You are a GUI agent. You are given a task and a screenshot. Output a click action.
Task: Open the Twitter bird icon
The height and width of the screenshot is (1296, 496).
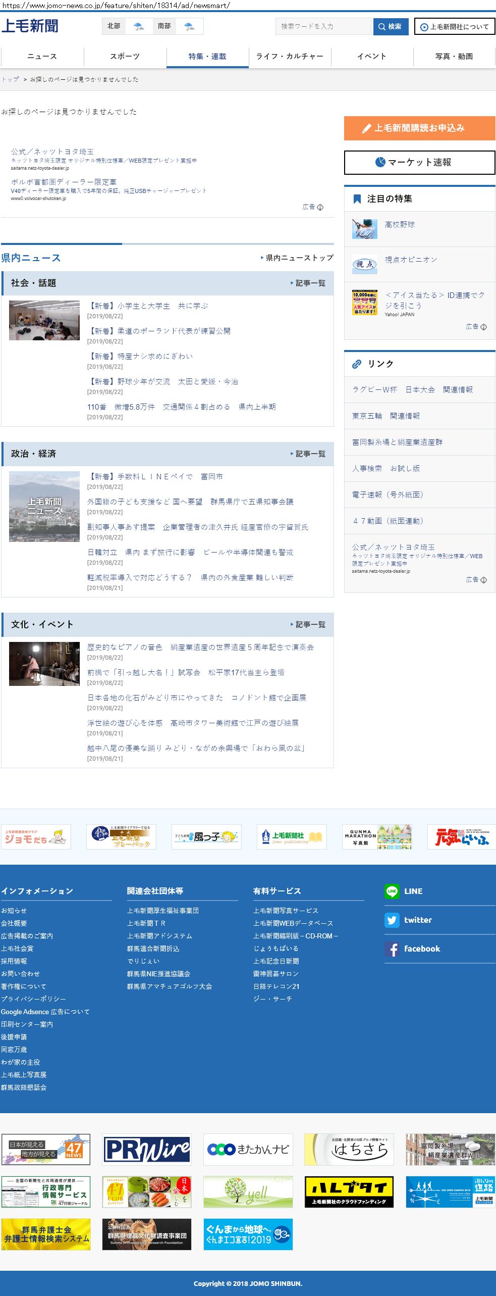tap(392, 920)
